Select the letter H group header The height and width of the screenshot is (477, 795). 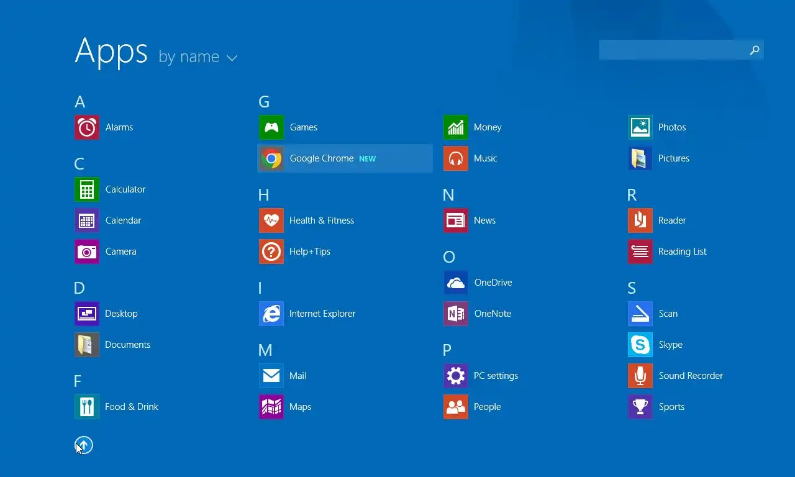263,195
